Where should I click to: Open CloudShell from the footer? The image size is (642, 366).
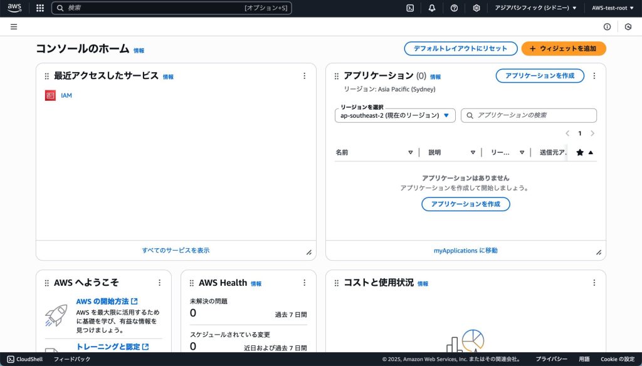tap(25, 359)
